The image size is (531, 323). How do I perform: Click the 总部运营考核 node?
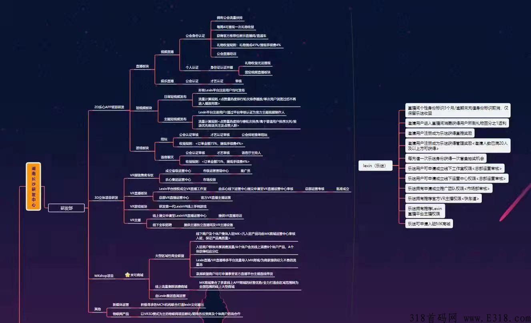pyautogui.click(x=314, y=188)
